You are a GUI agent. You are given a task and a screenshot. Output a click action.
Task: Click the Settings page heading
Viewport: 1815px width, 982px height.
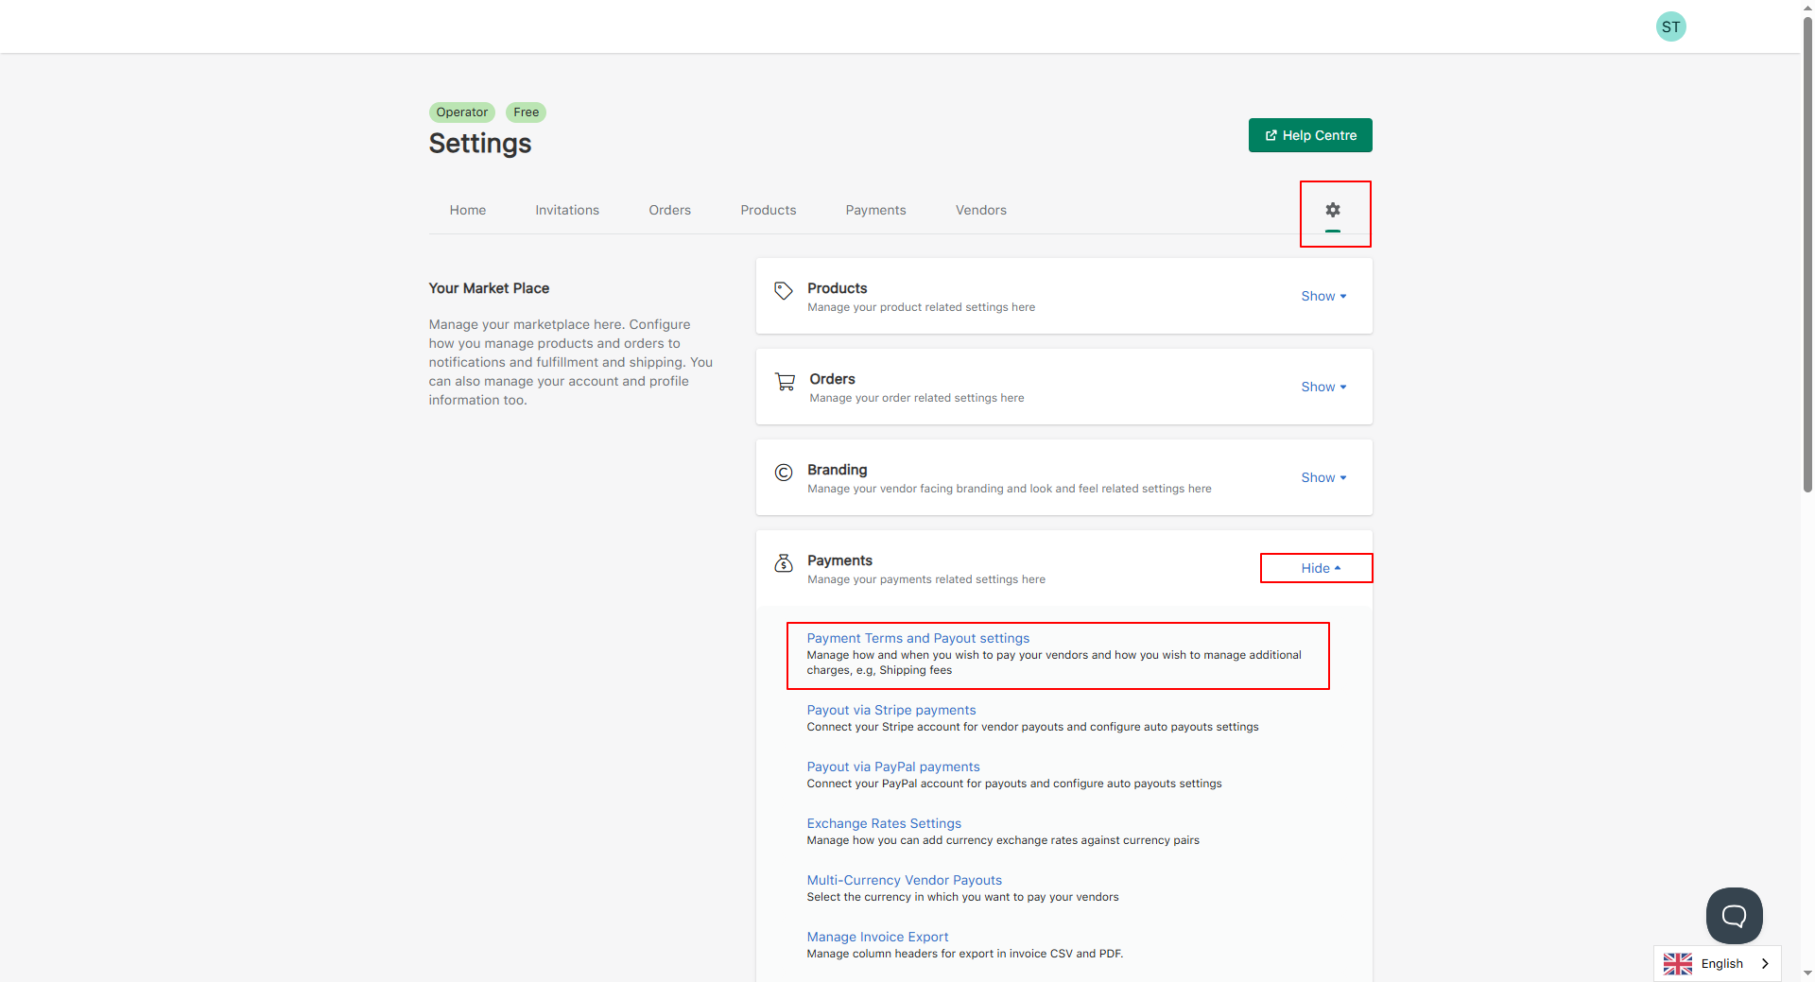(480, 143)
